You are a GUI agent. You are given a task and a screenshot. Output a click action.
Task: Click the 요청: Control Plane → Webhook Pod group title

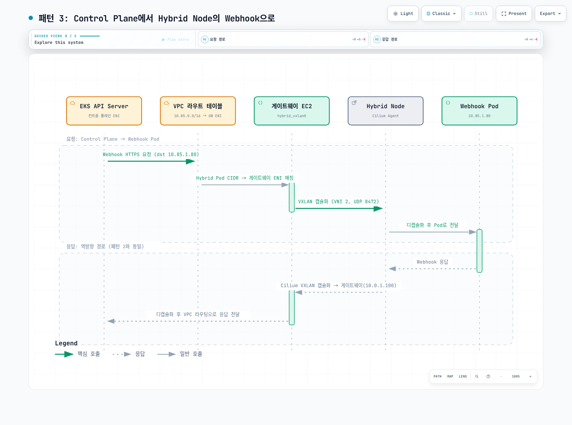tap(113, 139)
